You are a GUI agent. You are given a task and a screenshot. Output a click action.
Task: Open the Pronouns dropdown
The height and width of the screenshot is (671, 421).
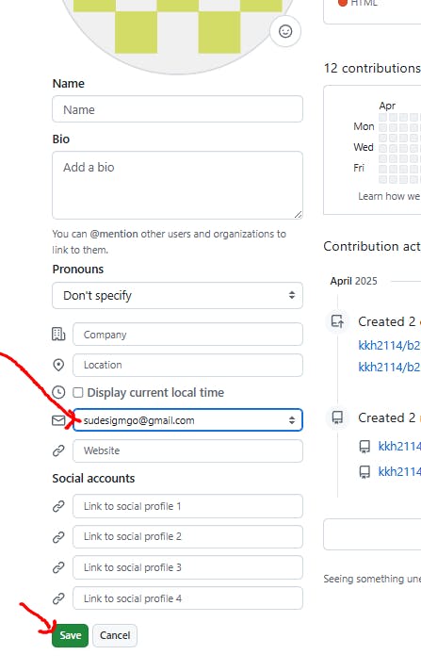point(178,295)
